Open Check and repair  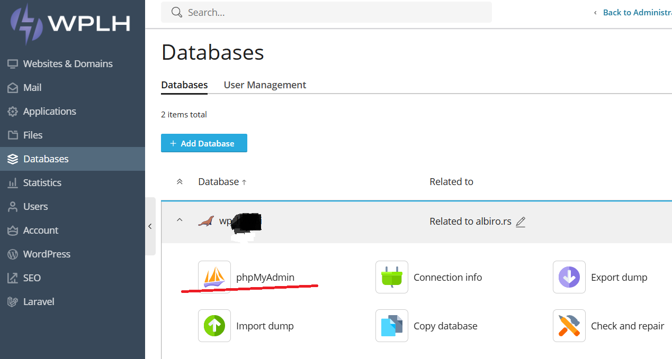coord(628,326)
